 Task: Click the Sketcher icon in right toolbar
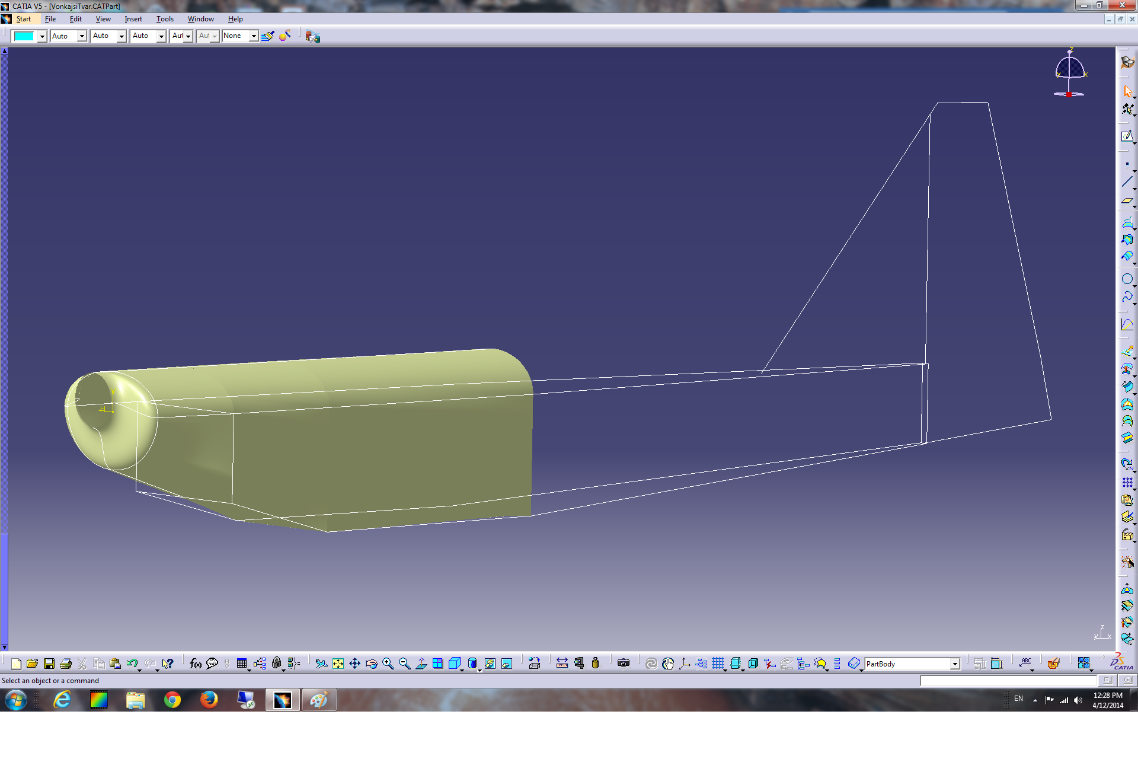point(1127,136)
